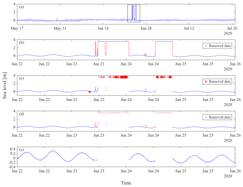Click the 'Removed data' legend in panel (d)
The height and width of the screenshot is (187, 243).
(217, 117)
